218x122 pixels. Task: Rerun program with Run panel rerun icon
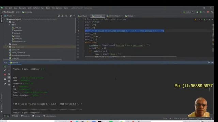pos(5,67)
